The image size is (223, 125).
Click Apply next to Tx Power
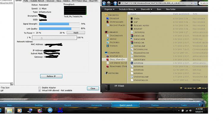coord(76,33)
